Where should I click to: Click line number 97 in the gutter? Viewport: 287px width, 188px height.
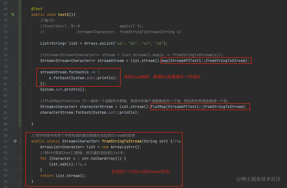tap(6, 176)
